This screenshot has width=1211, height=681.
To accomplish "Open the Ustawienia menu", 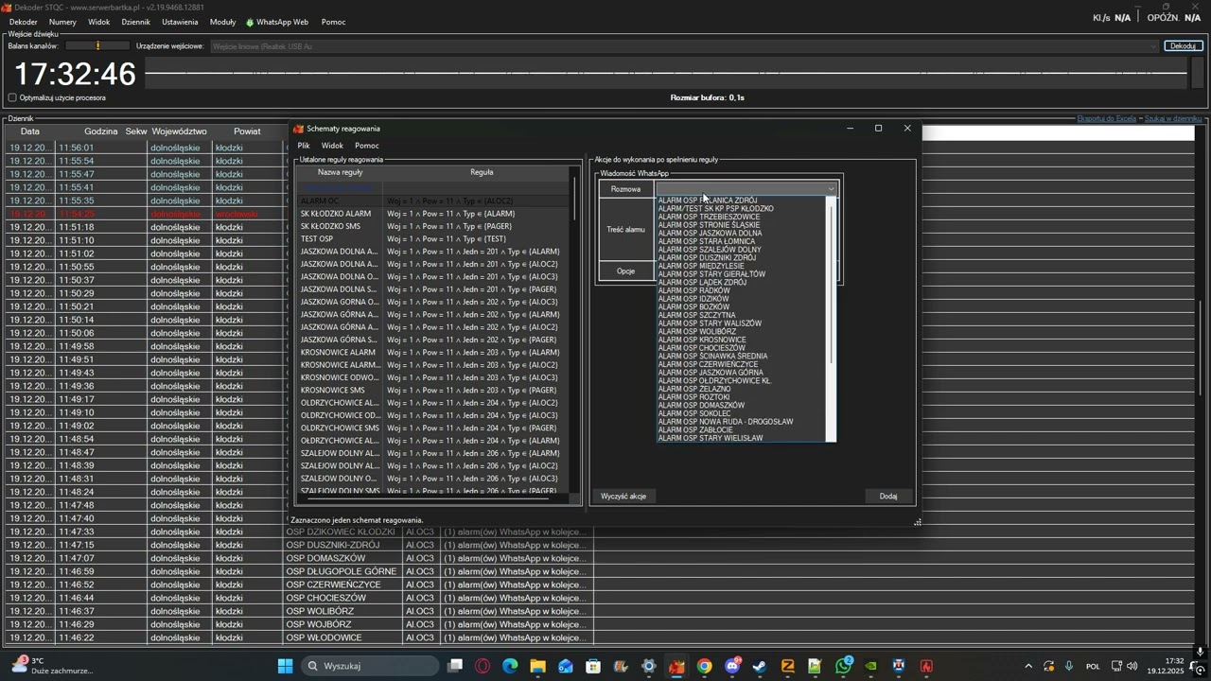I will coord(180,22).
